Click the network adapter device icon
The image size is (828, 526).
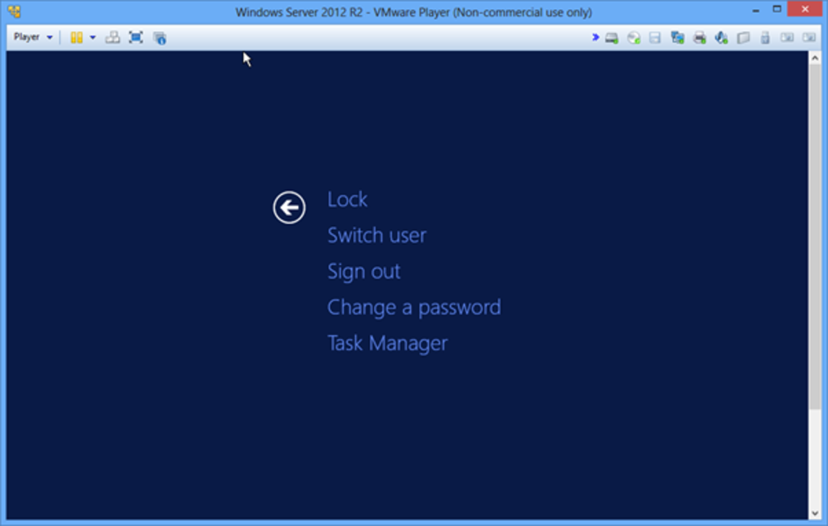[x=676, y=38]
